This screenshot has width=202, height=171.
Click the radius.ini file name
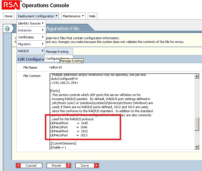pyautogui.click(x=56, y=67)
